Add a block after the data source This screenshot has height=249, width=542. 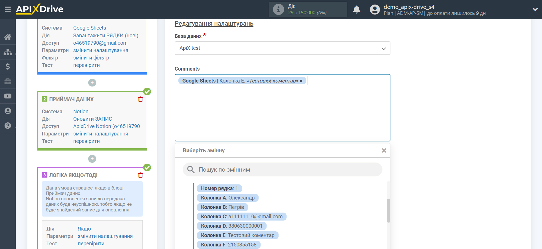click(x=92, y=83)
